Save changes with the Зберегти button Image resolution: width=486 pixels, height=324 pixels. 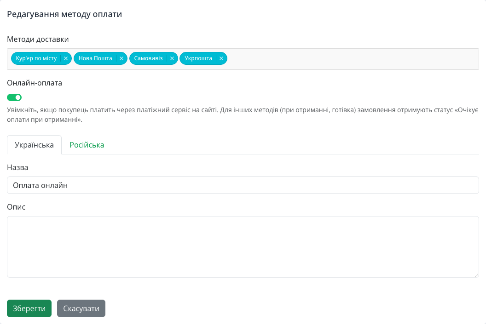tap(29, 308)
